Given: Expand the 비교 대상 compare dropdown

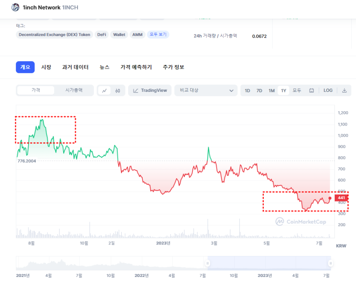Looking at the screenshot, I should coord(206,90).
